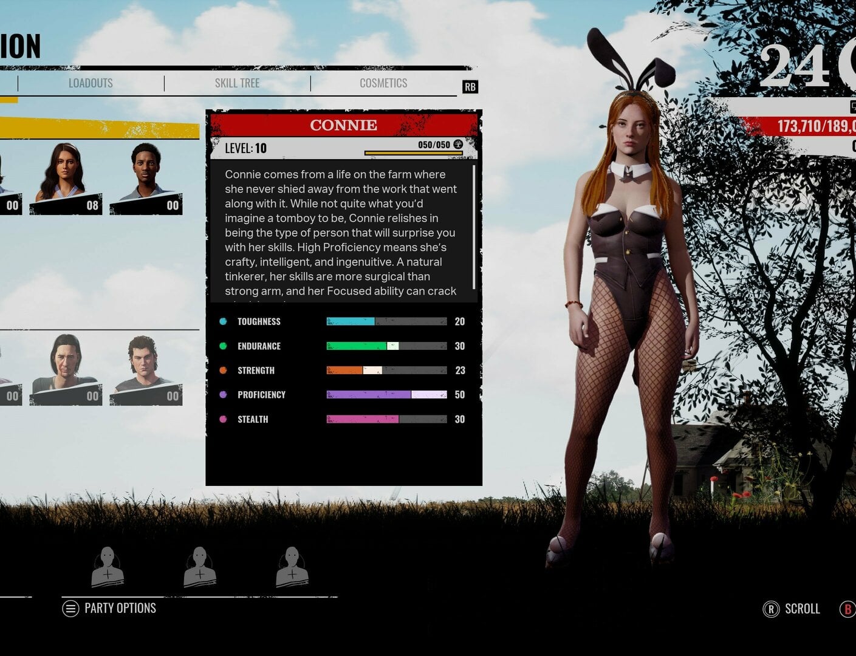Click the CONNIE name header

tap(344, 125)
